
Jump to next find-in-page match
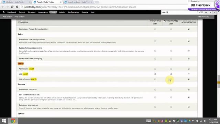tap(210, 12)
